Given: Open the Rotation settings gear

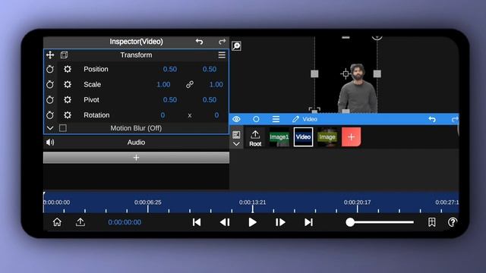Looking at the screenshot, I should (68, 115).
